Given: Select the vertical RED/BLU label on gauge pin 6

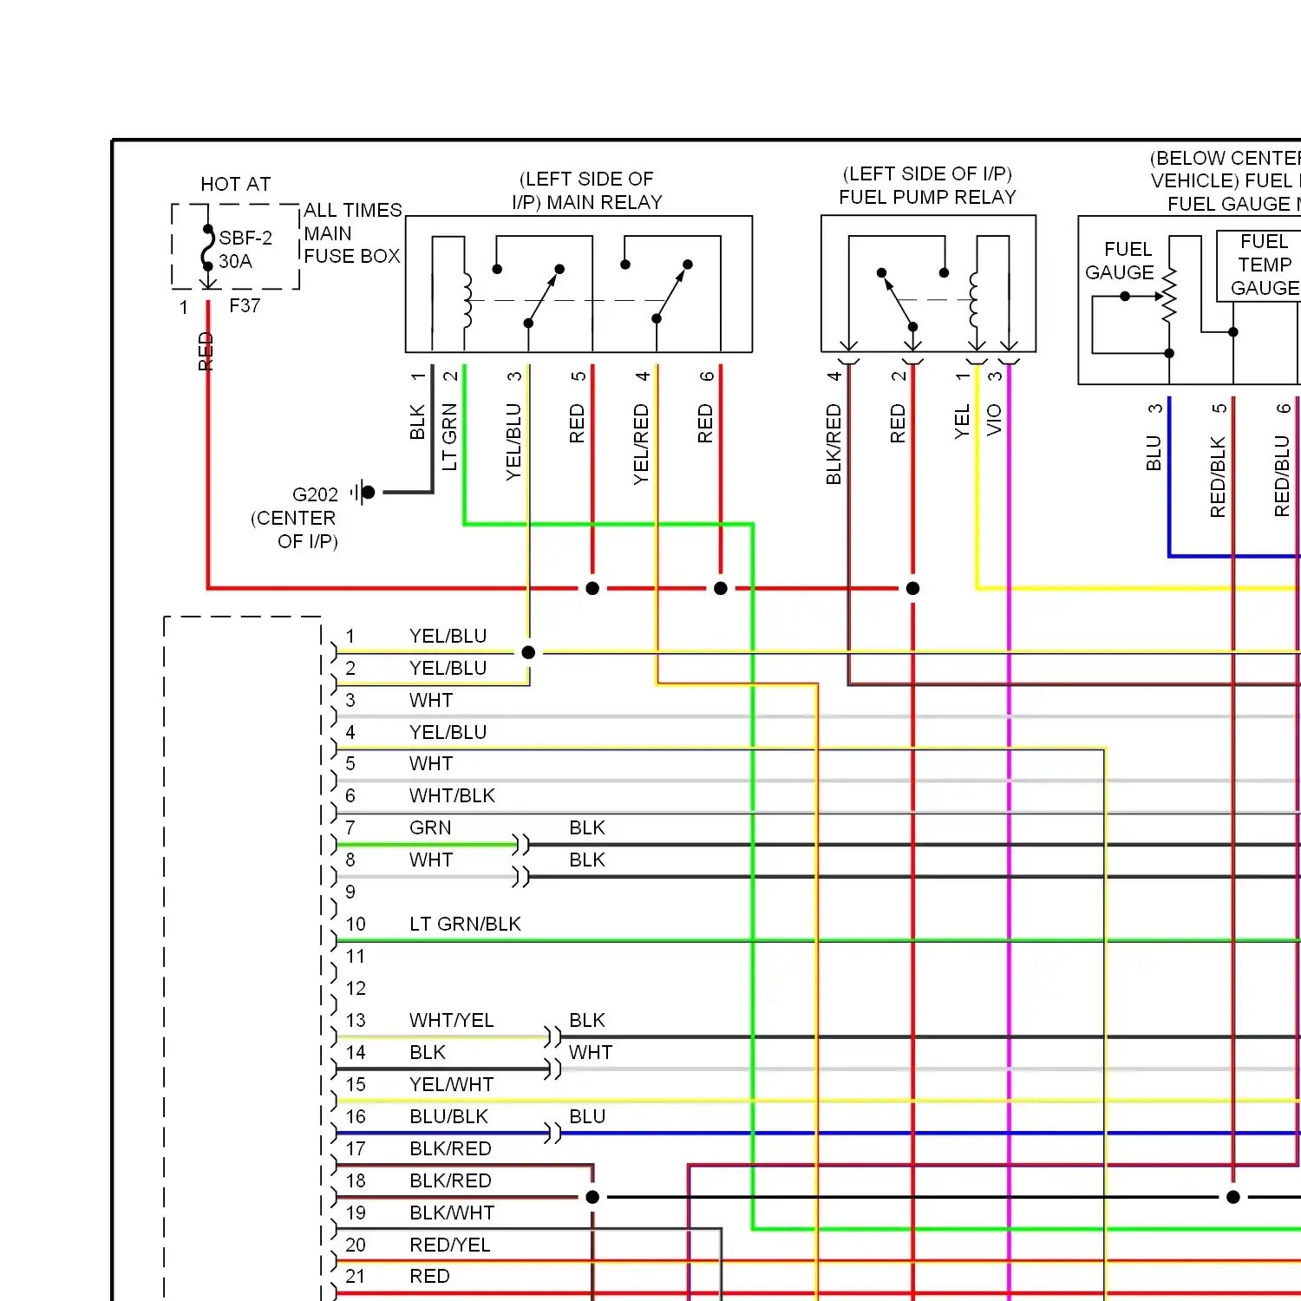Looking at the screenshot, I should (1282, 476).
